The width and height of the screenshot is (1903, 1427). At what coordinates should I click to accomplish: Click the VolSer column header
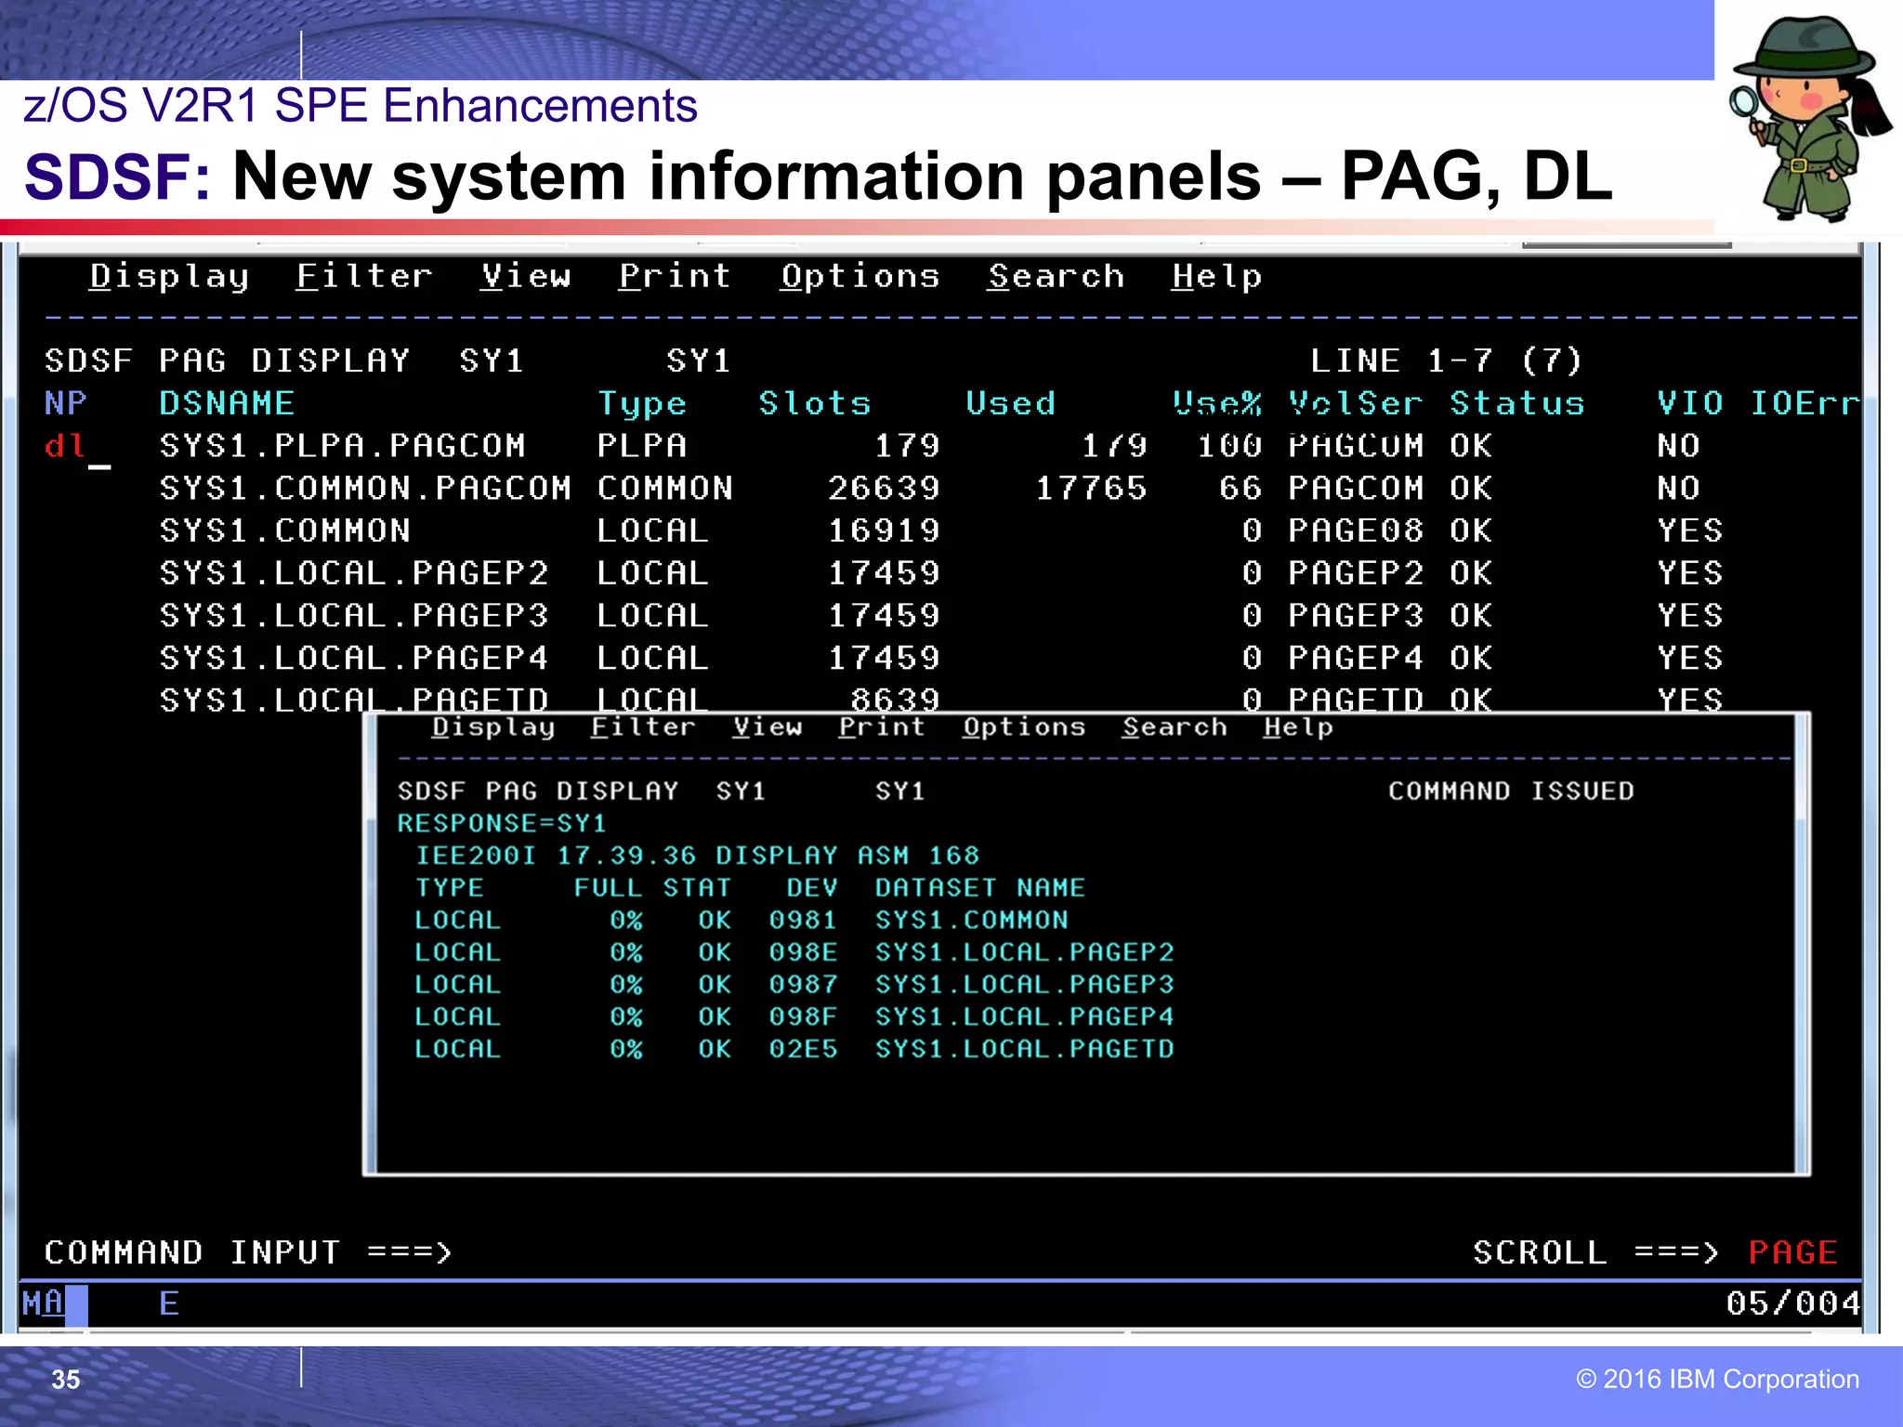click(x=1355, y=403)
